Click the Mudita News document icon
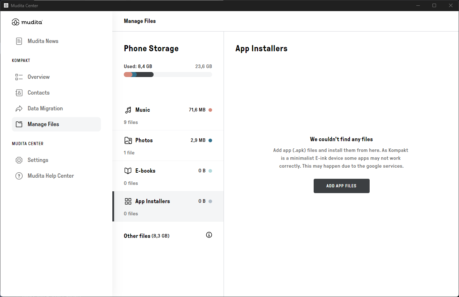The height and width of the screenshot is (297, 459). (19, 41)
